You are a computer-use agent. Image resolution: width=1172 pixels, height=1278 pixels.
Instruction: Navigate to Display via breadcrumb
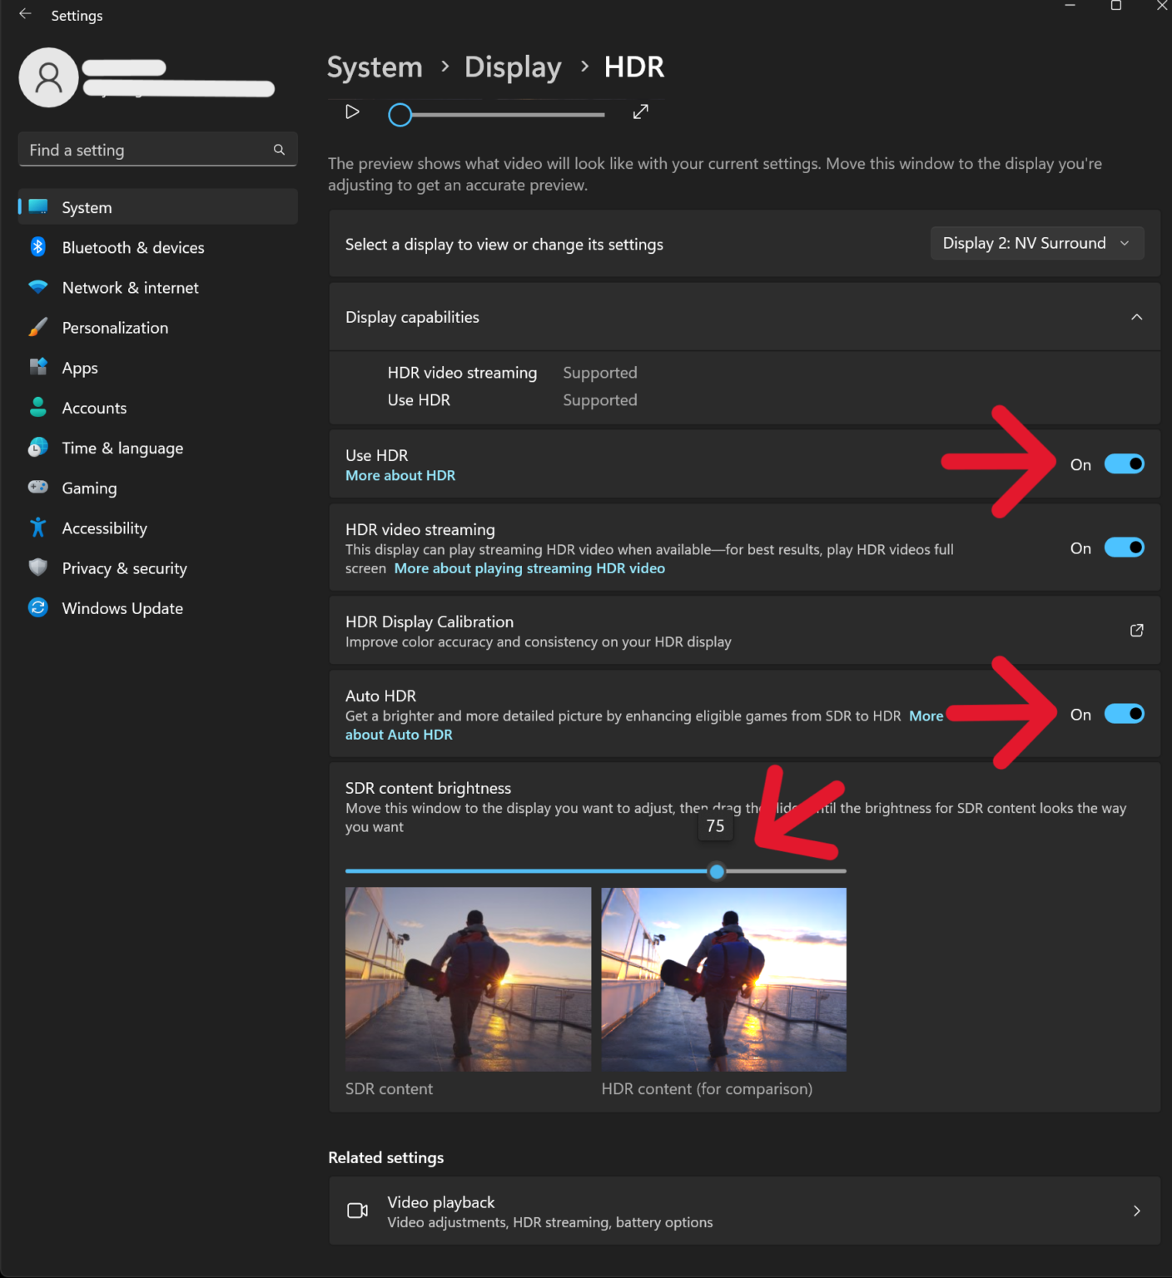click(513, 67)
